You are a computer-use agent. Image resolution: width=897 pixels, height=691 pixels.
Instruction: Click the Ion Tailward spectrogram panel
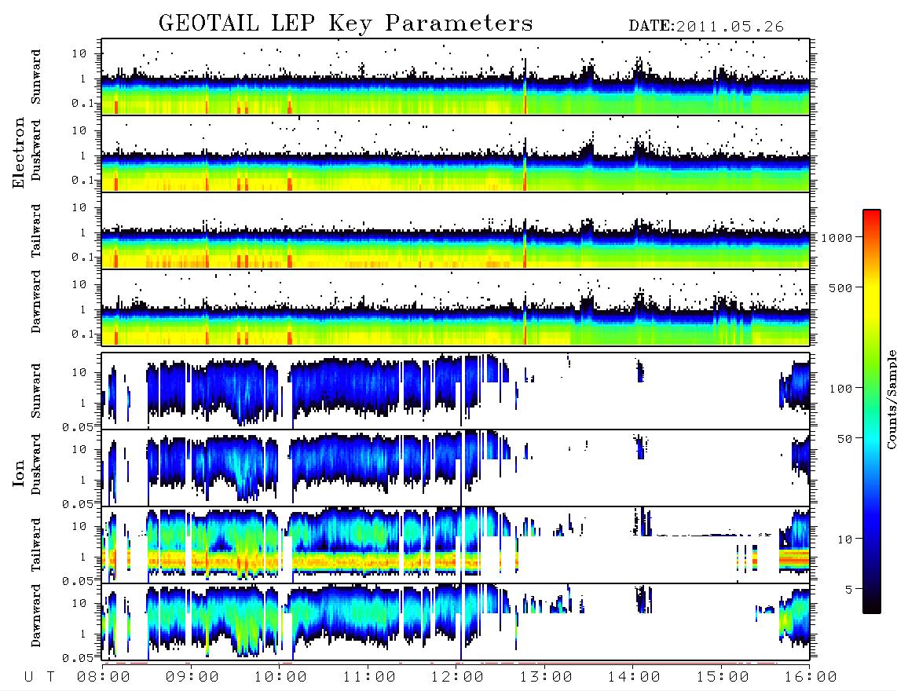pos(456,545)
